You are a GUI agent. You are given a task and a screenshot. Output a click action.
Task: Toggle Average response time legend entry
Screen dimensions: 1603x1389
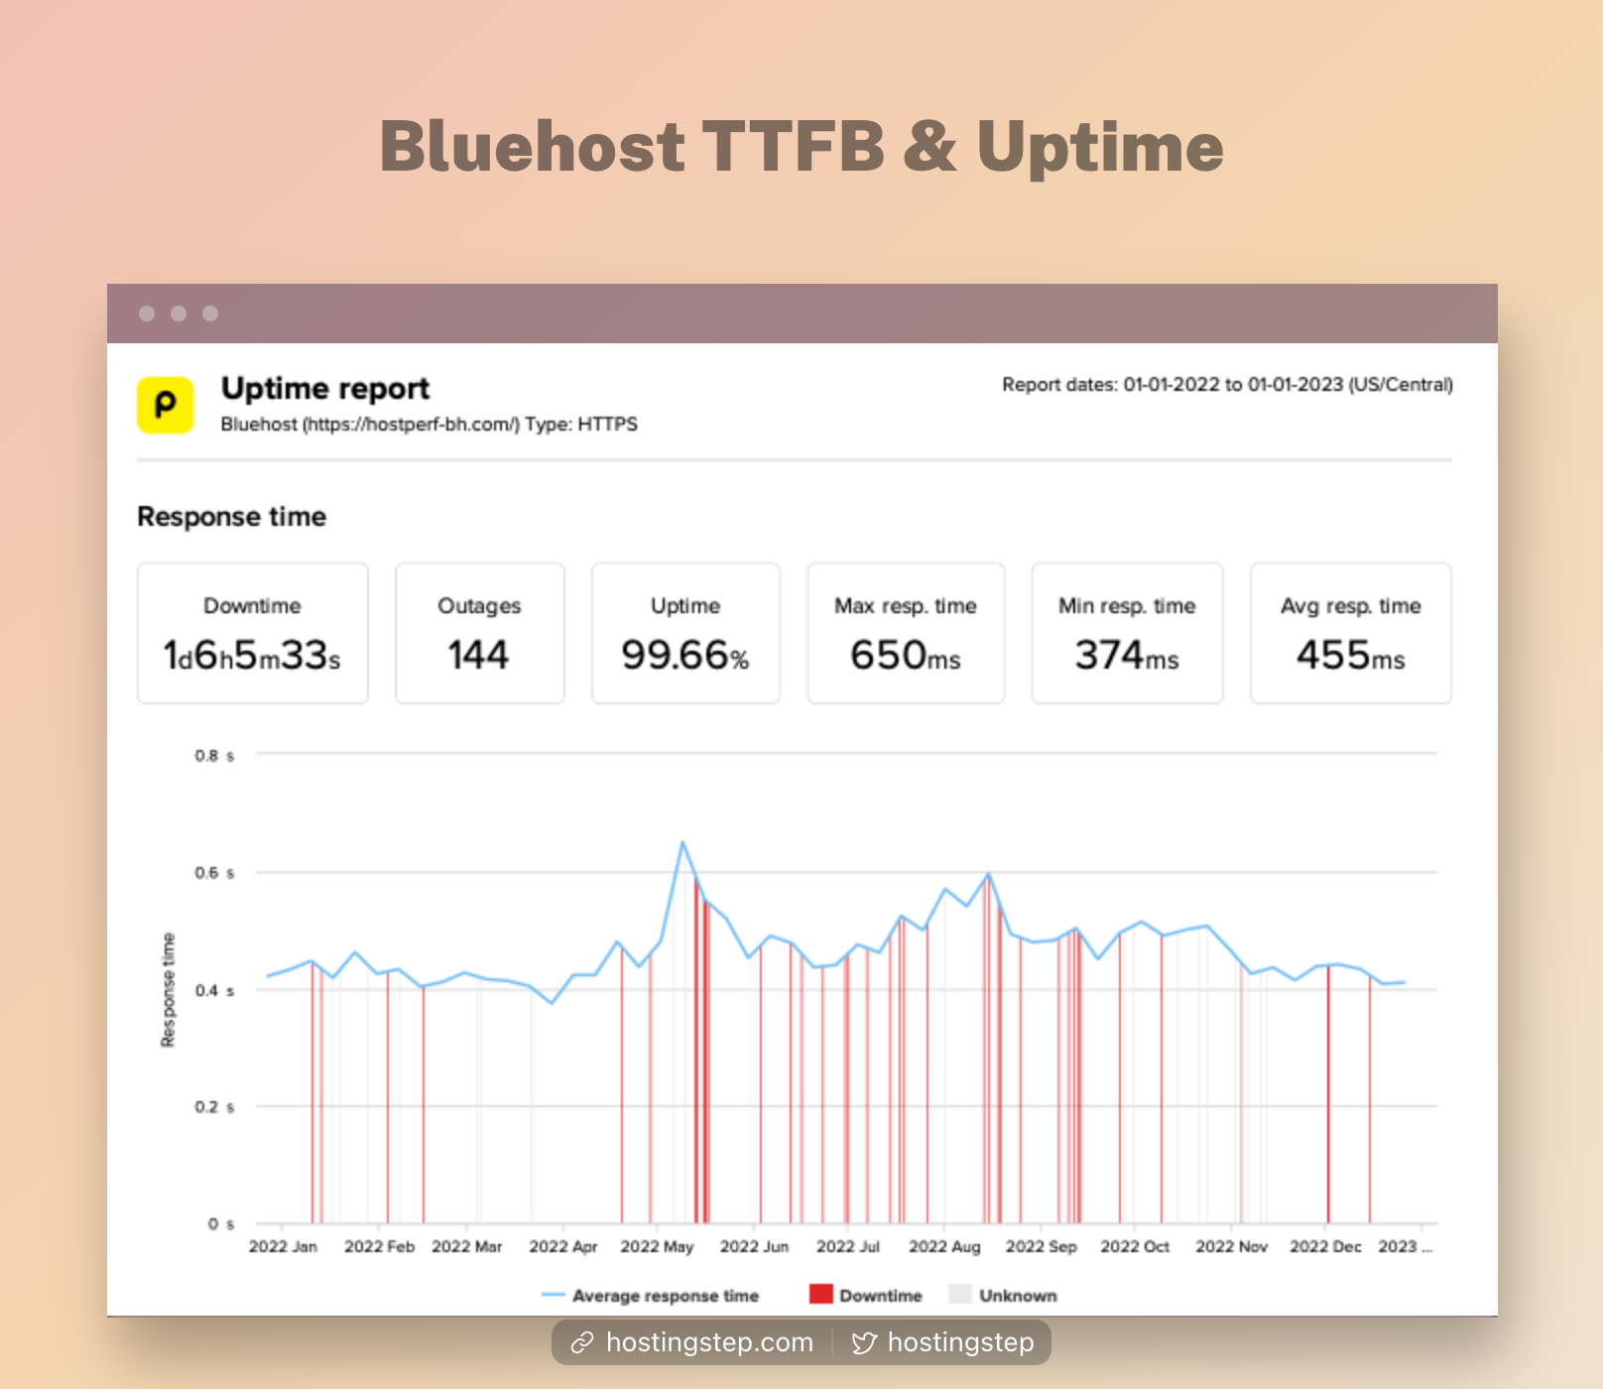pos(650,1296)
